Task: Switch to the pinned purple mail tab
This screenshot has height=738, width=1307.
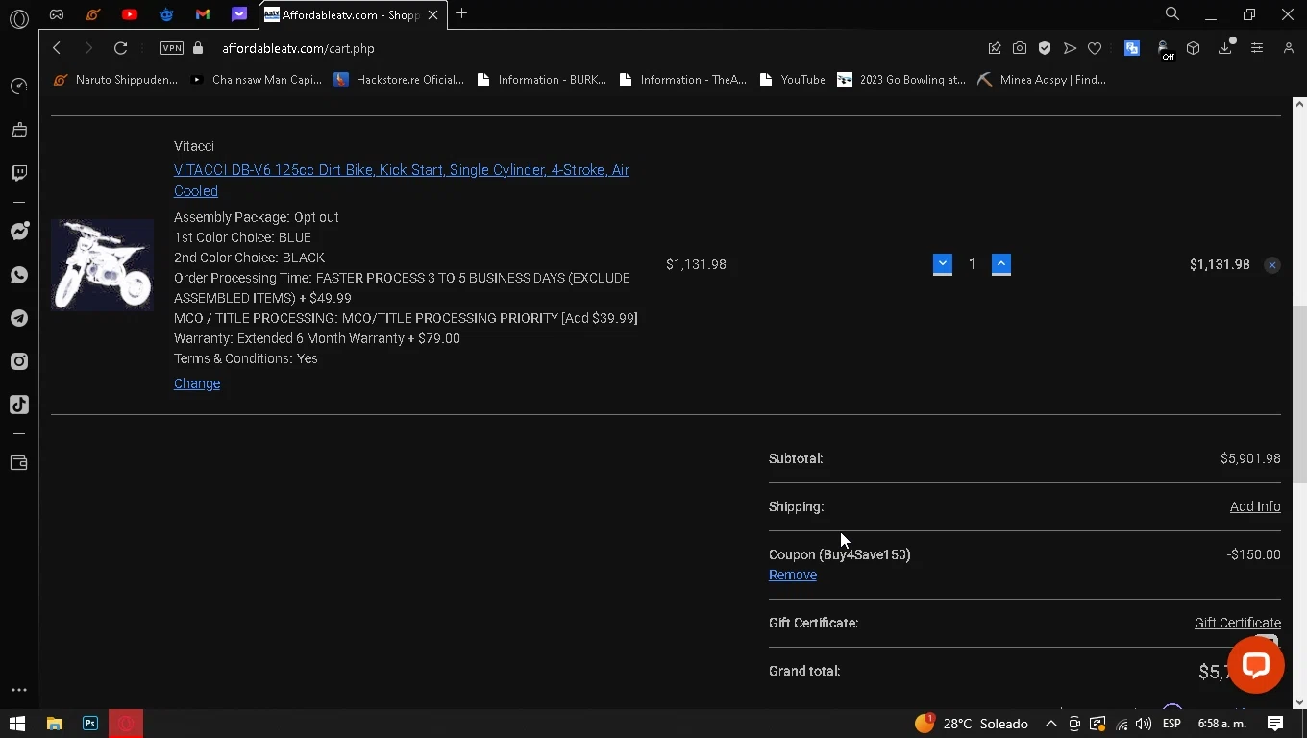Action: [x=239, y=14]
